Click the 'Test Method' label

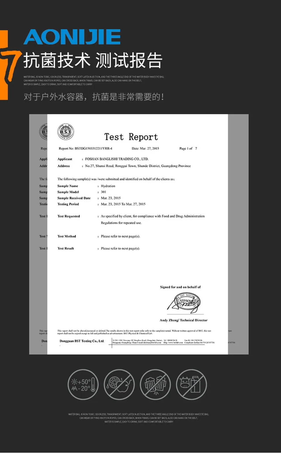pos(66,236)
